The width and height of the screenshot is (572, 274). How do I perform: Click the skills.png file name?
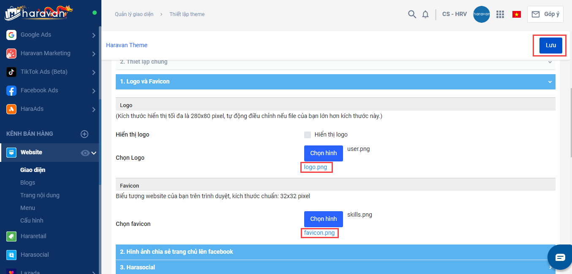pyautogui.click(x=360, y=215)
